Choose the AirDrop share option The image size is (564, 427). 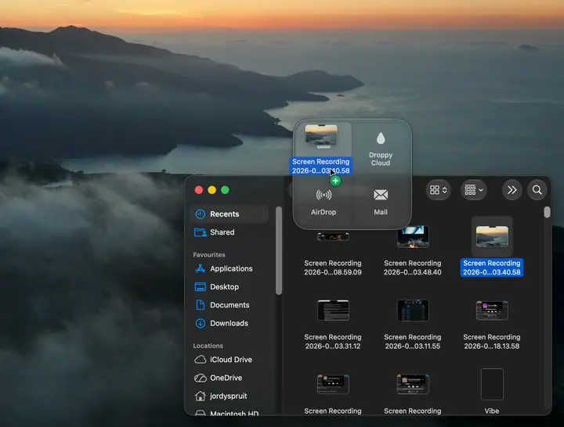tap(324, 203)
